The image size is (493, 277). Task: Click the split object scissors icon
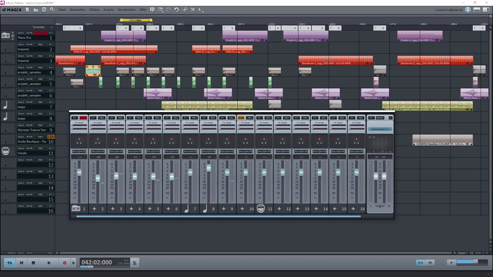185,10
